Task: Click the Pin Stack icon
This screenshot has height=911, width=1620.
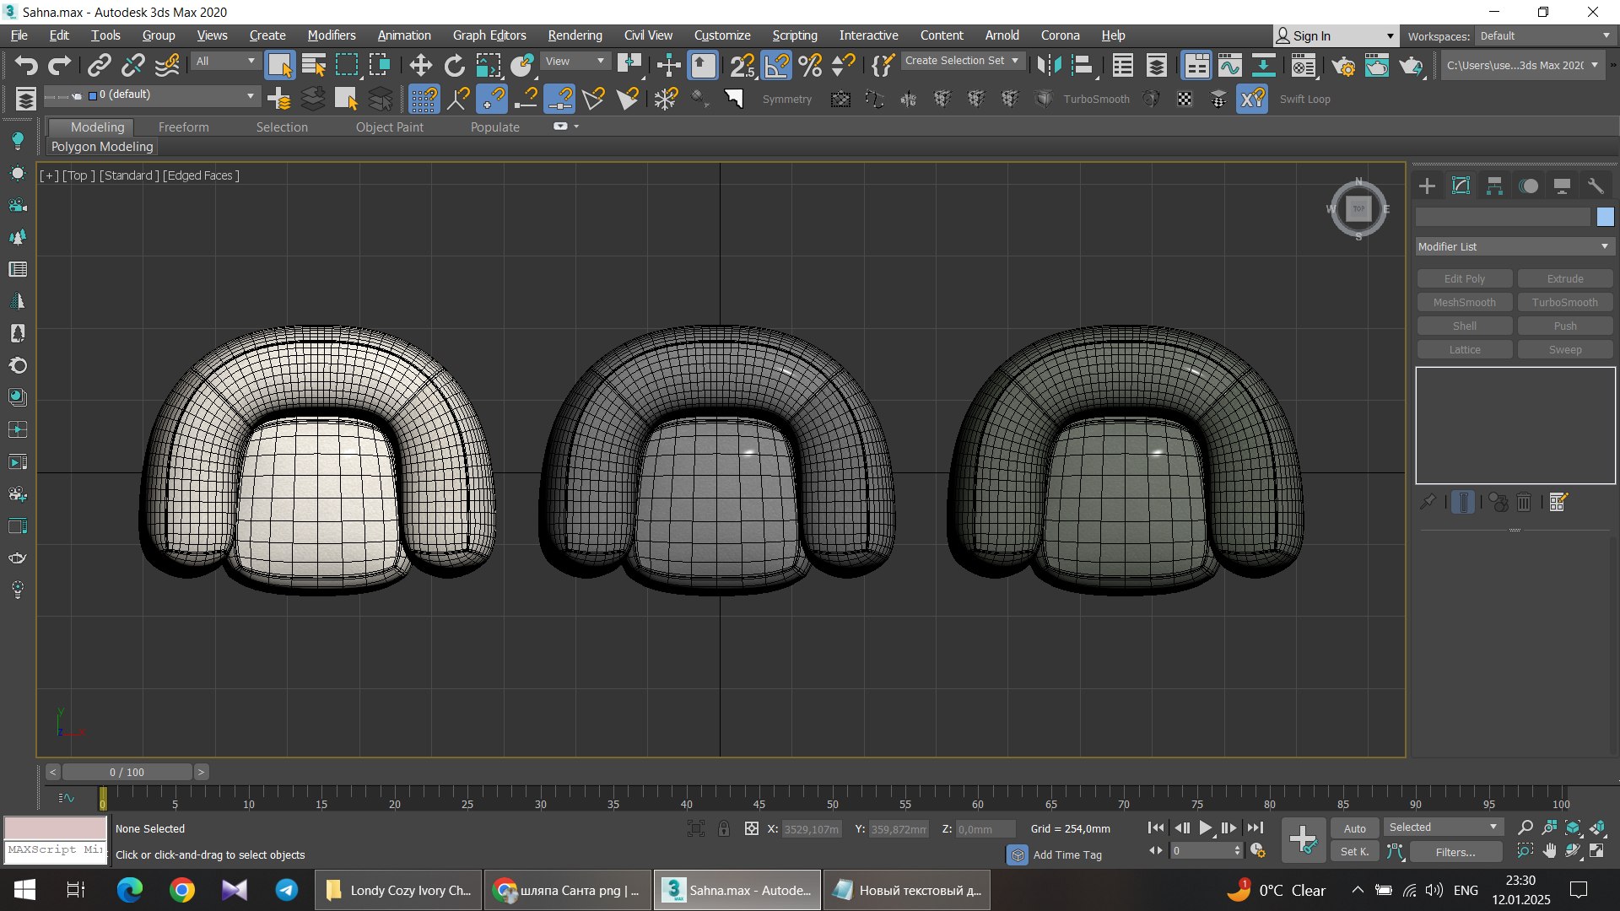Action: tap(1427, 503)
